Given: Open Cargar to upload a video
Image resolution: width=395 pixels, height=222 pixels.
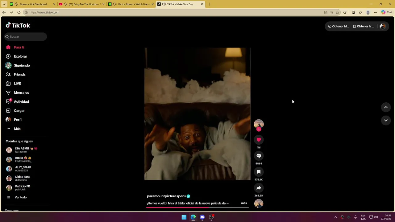Looking at the screenshot, I should click(x=15, y=111).
